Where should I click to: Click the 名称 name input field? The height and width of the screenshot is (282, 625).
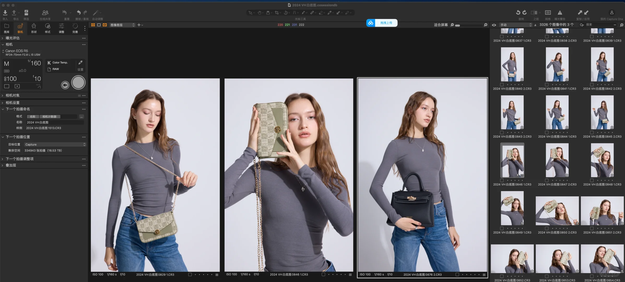55,122
